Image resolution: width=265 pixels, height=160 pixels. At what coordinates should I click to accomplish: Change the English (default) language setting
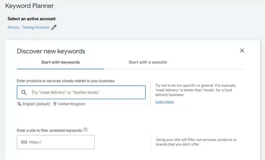36,104
